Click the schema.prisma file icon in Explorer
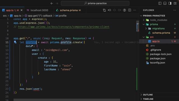This screenshot has height=101, width=179. click(150, 33)
